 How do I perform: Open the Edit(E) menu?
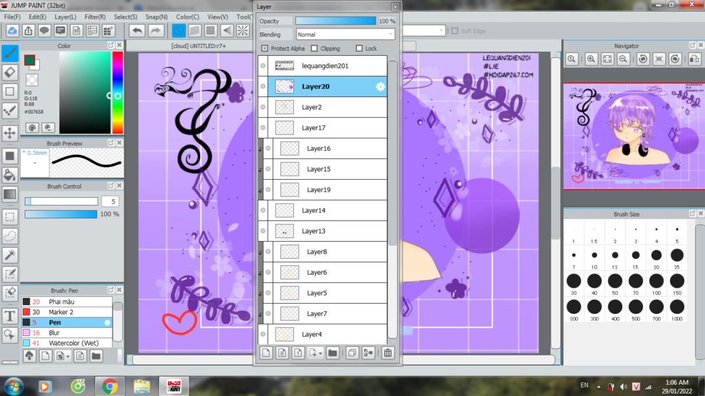point(37,17)
